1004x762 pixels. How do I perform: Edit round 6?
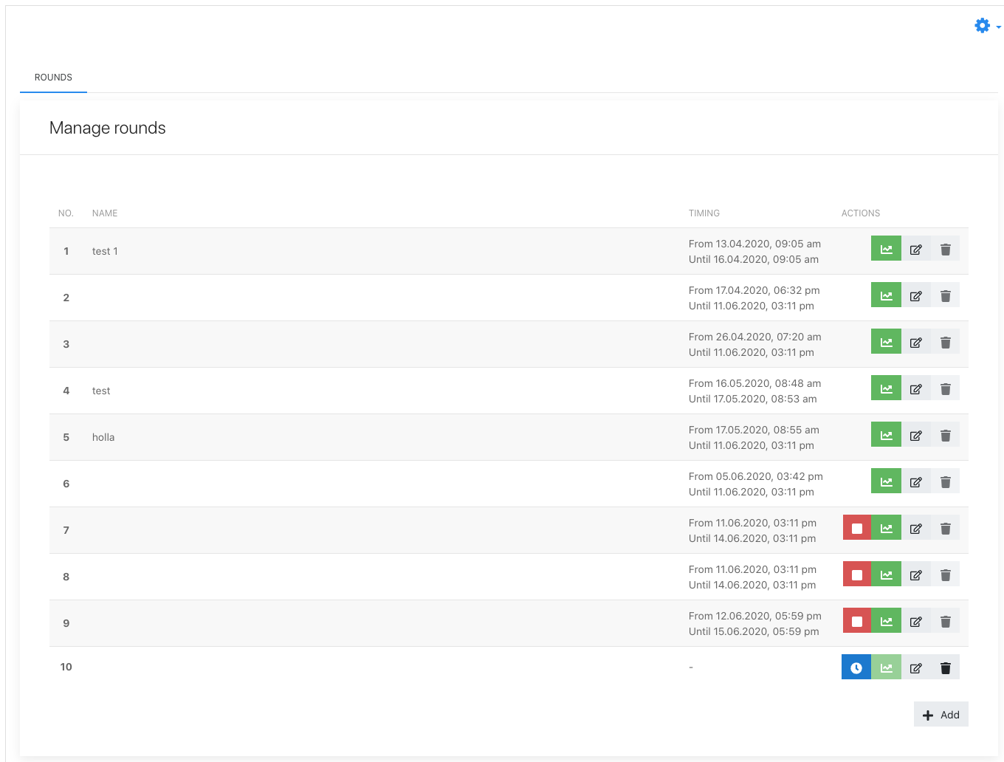click(x=916, y=481)
